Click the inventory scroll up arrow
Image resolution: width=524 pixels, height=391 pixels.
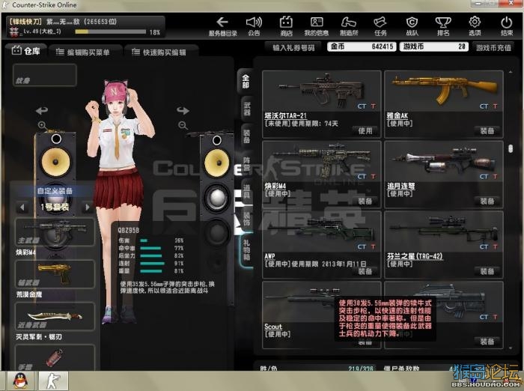click(x=511, y=72)
